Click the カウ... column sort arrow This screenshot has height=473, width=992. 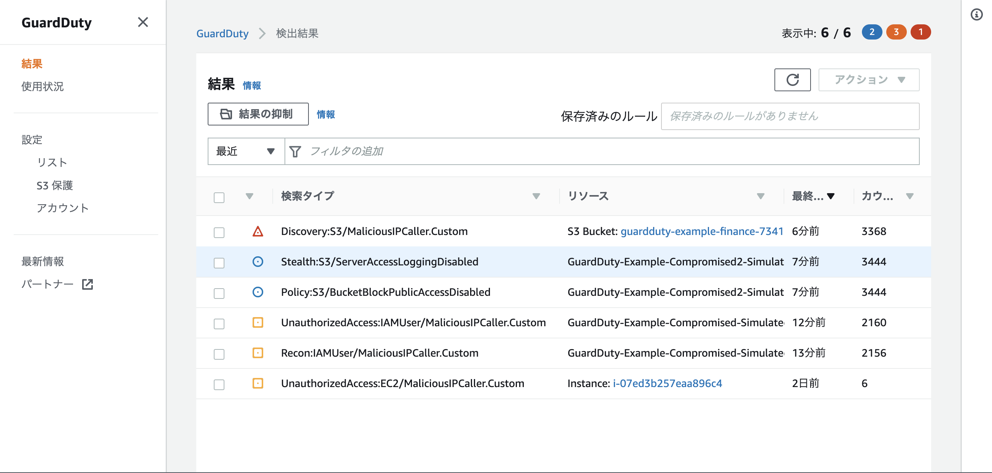910,196
